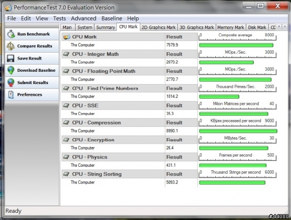Open the Preferences button

click(x=32, y=95)
